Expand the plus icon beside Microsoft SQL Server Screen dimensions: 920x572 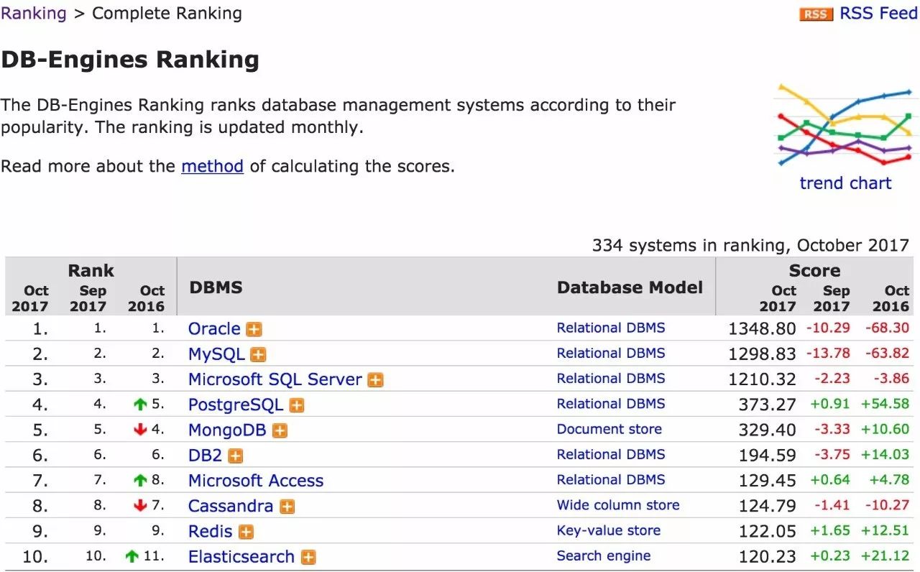(375, 379)
